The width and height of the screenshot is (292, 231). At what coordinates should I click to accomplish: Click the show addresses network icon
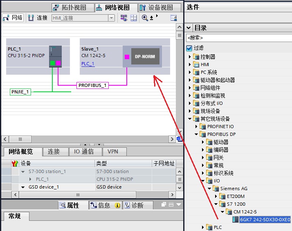[x=124, y=18]
